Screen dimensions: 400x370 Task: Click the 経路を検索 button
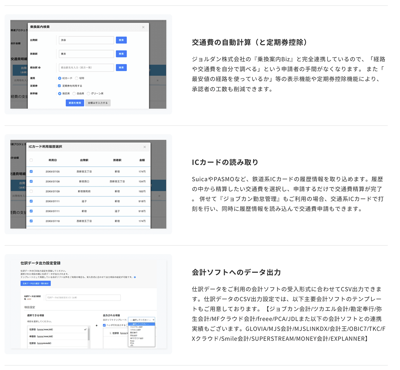pos(75,103)
